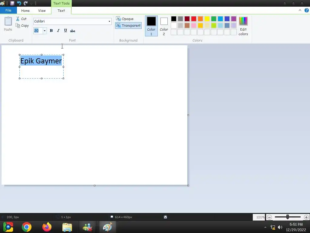
Task: Click the Paint taskbar icon
Action: click(107, 227)
